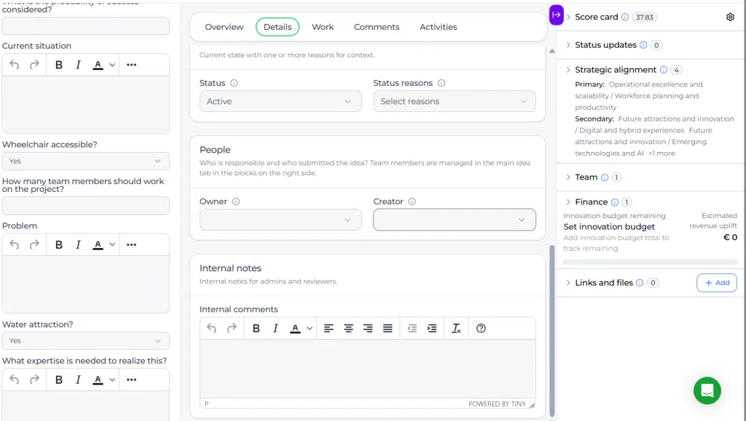The width and height of the screenshot is (746, 421).
Task: Click Italic in Internal comments editor
Action: (275, 329)
